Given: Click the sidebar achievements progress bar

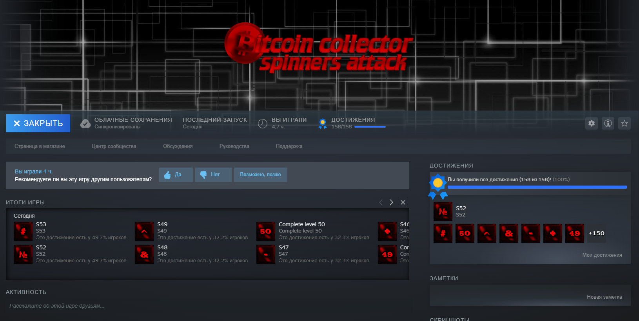Looking at the screenshot, I should click(x=537, y=187).
